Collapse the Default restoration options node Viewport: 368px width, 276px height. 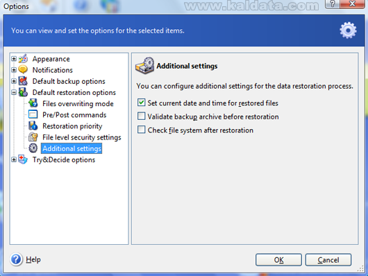(x=14, y=92)
